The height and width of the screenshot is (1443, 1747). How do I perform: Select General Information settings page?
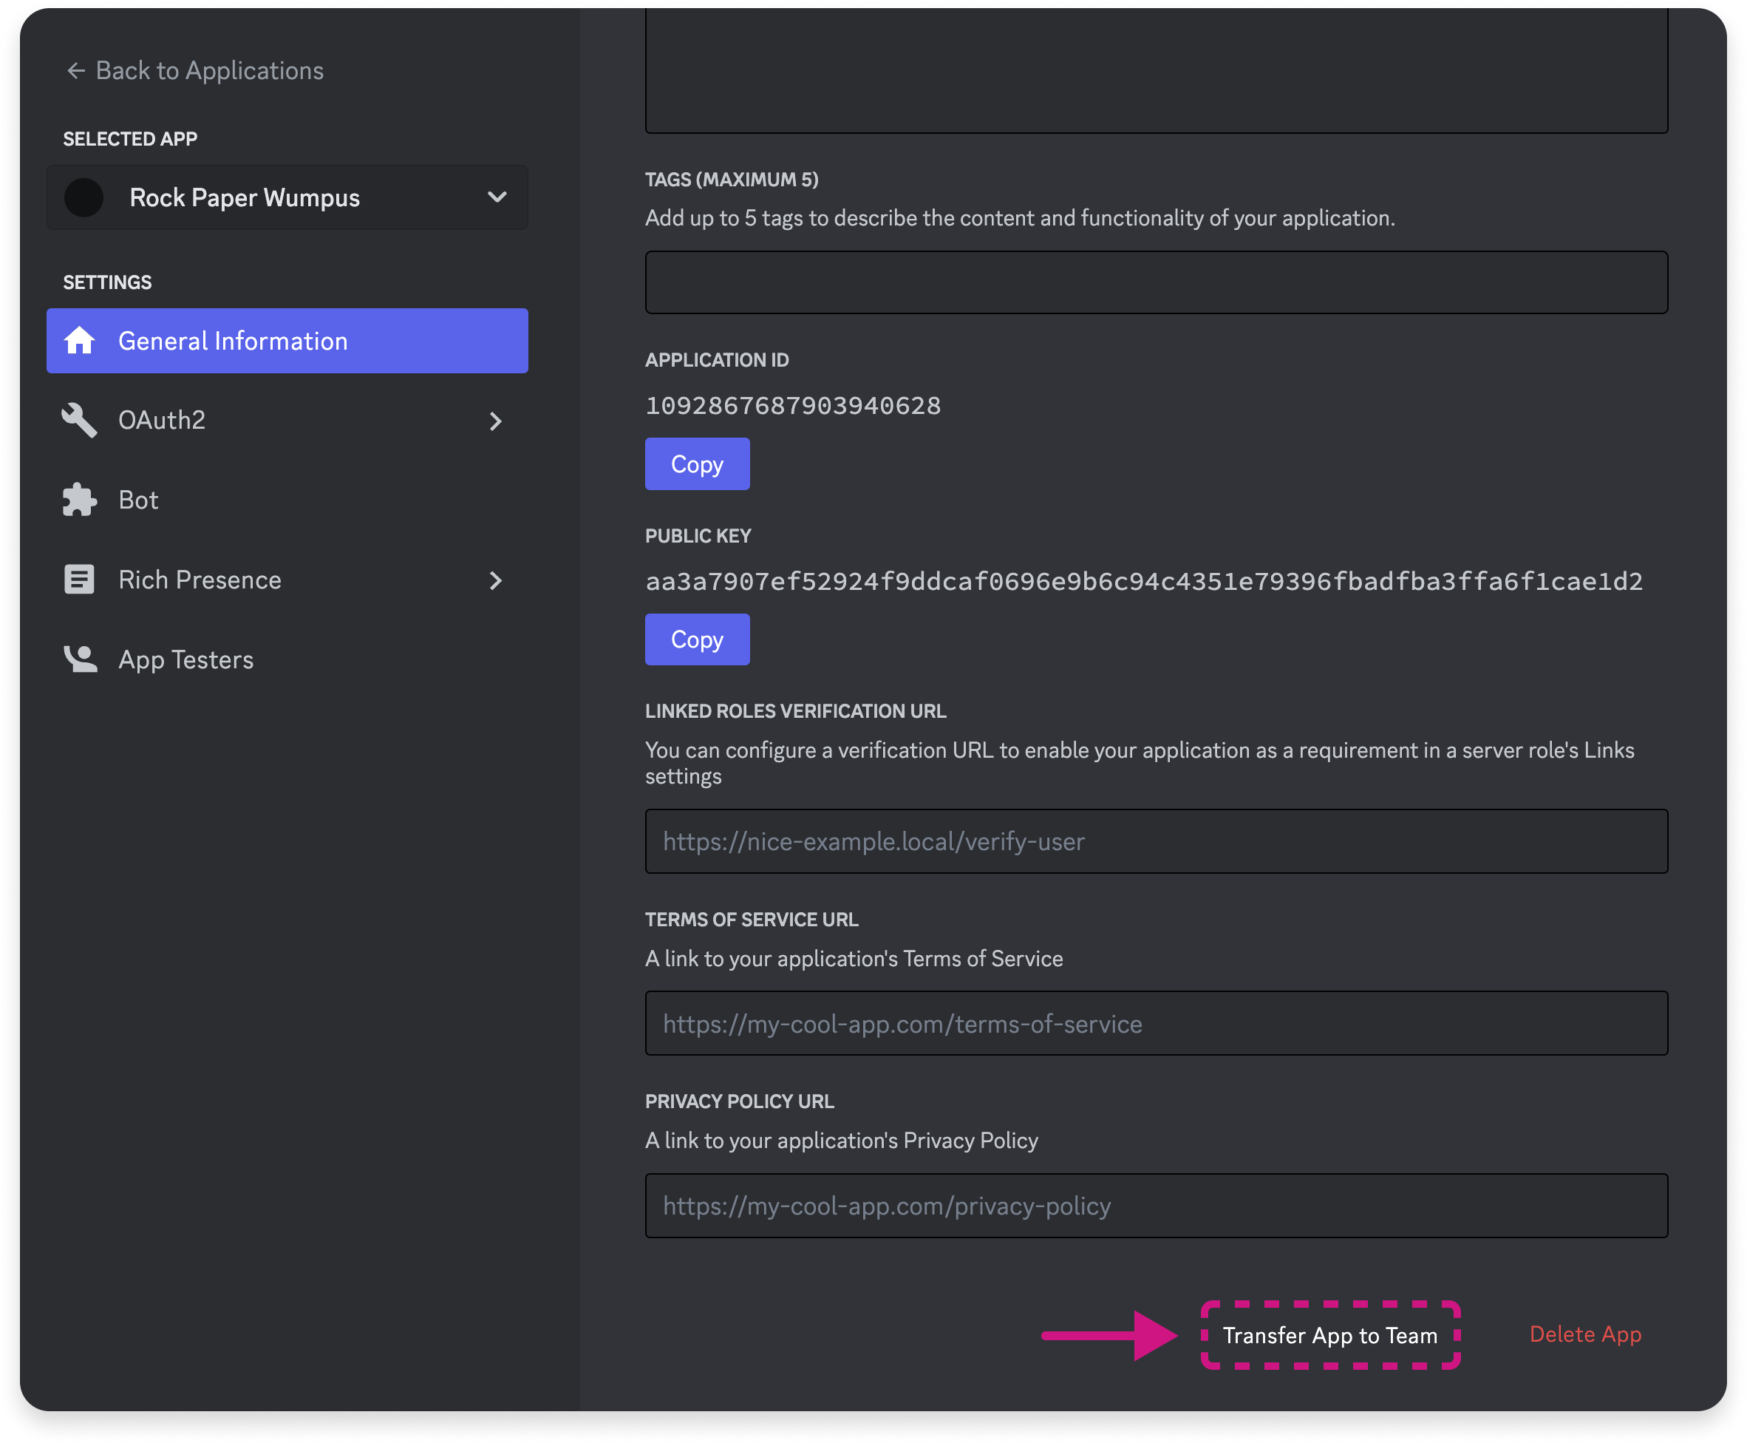pos(287,341)
